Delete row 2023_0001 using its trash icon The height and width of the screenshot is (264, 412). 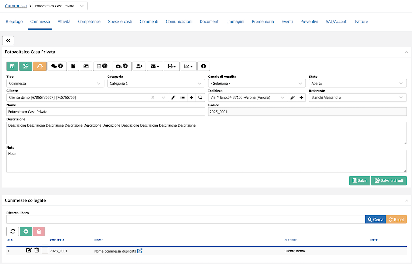point(37,250)
